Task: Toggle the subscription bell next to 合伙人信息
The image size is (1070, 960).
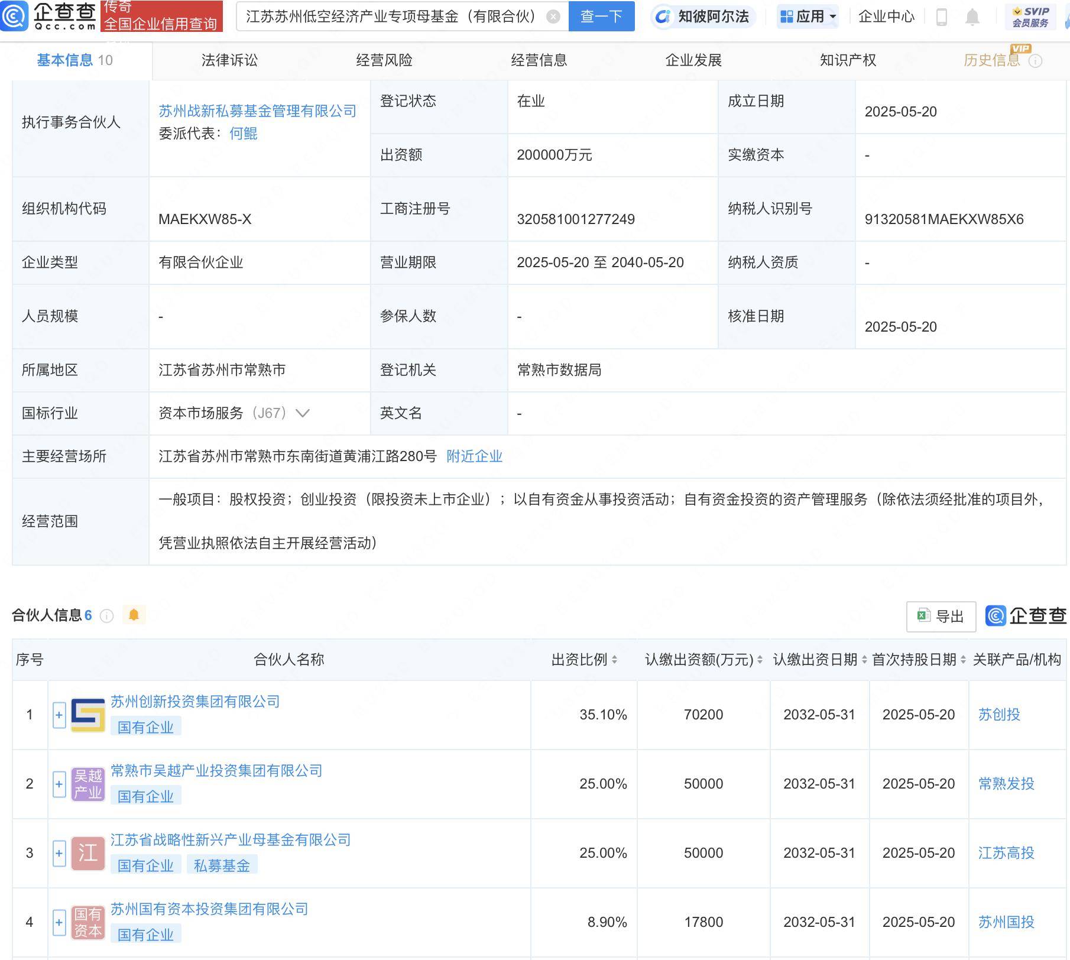Action: point(134,615)
